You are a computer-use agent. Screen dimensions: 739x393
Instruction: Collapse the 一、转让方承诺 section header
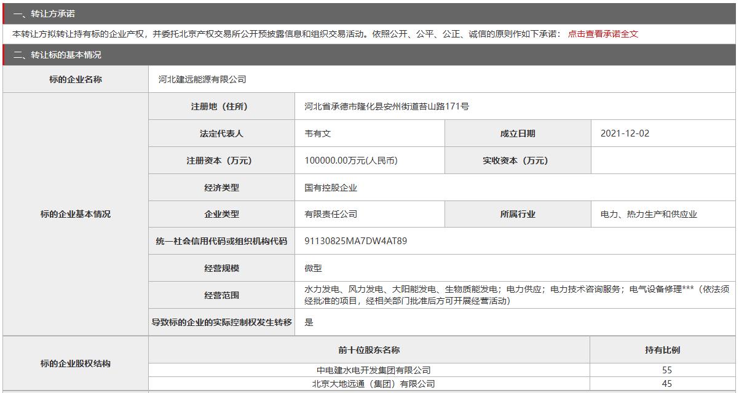click(x=44, y=14)
